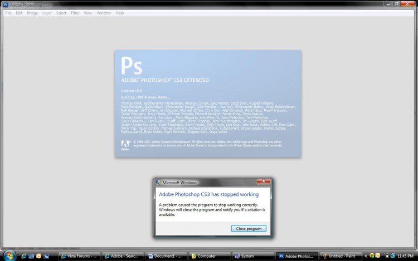
Task: Open the Window menu
Action: point(104,13)
